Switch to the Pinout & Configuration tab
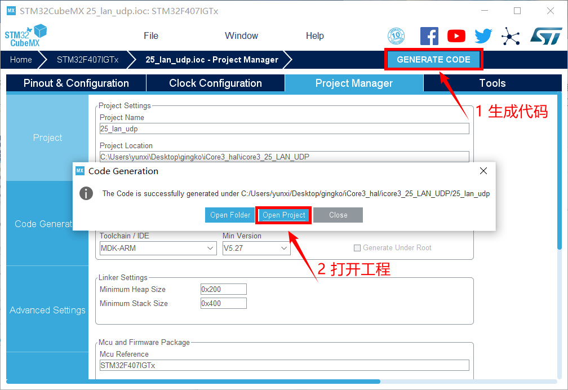Screen dimensions: 568x390 click(x=76, y=83)
